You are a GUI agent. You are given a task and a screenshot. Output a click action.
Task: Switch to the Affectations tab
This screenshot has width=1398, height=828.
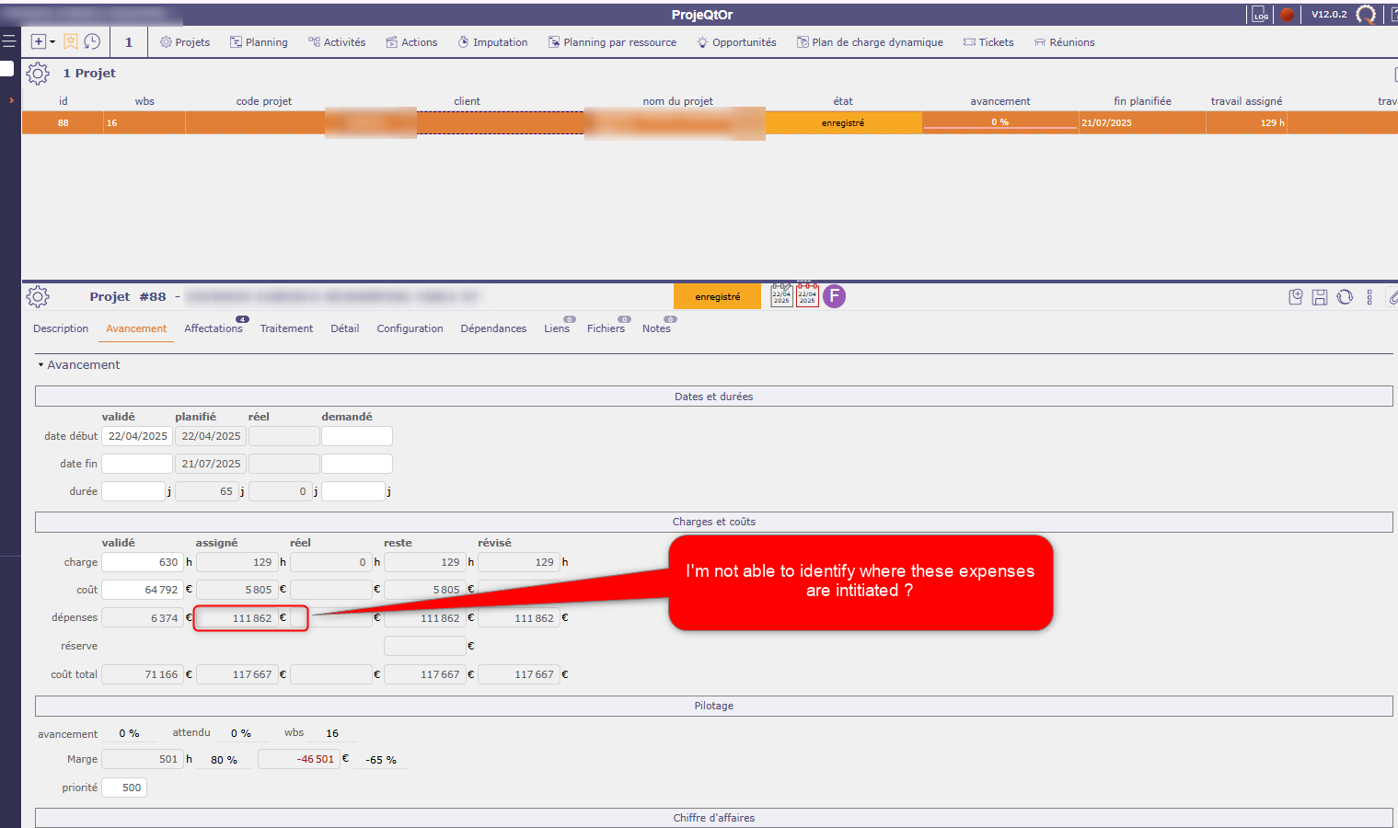(213, 328)
